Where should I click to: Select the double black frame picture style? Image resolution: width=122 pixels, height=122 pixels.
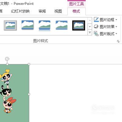pos(79,25)
